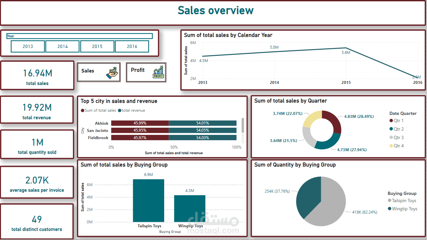Click the 6.9M label above Tailspin bar
The width and height of the screenshot is (427, 240).
pos(148,175)
